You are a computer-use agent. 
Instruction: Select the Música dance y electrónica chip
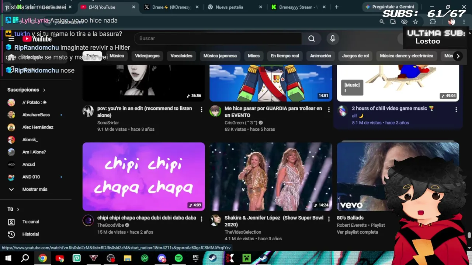click(406, 56)
